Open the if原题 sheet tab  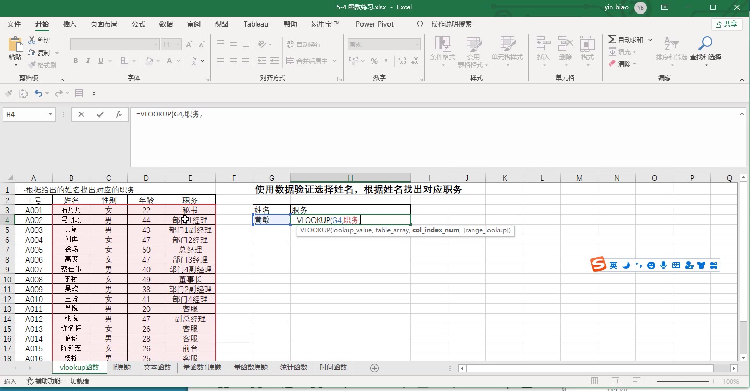121,367
